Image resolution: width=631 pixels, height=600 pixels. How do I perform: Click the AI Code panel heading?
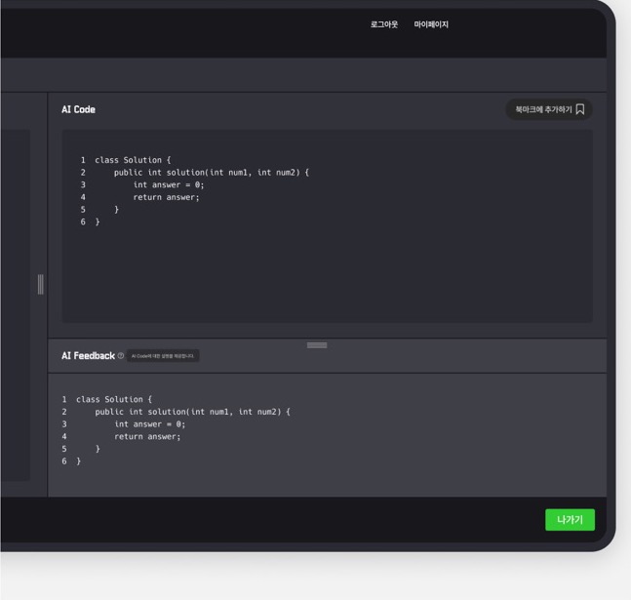(x=78, y=109)
